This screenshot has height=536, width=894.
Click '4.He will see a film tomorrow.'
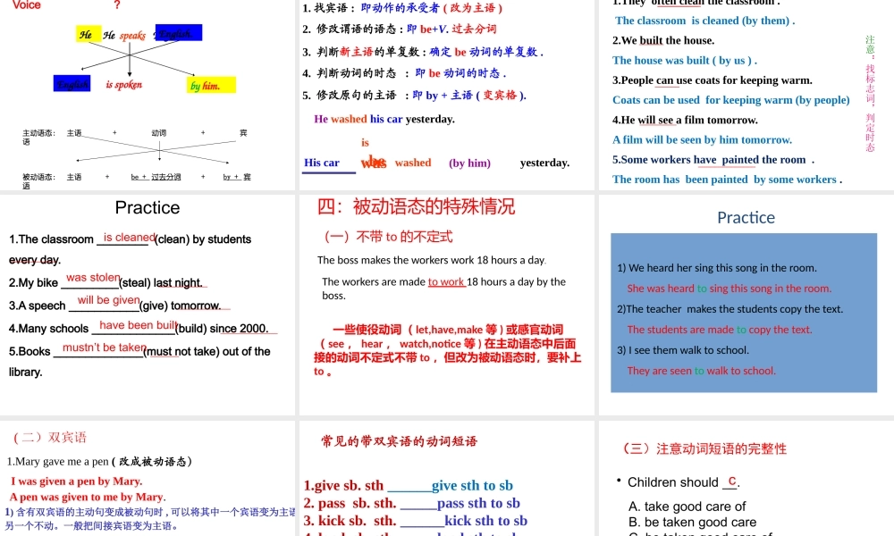coord(685,121)
